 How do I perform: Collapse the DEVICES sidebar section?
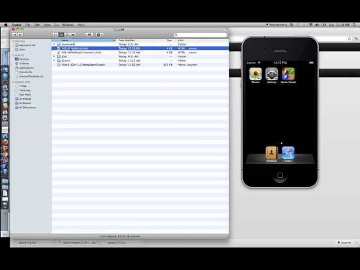pyautogui.click(x=13, y=41)
